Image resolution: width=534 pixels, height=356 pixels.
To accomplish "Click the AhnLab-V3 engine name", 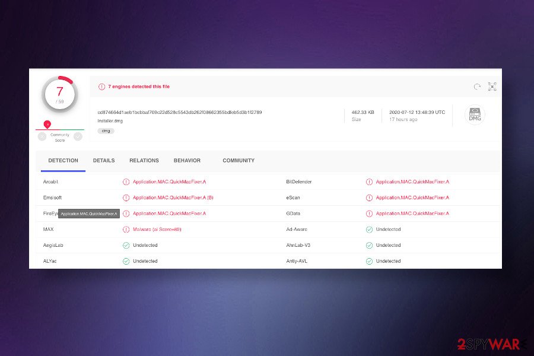I will 298,245.
